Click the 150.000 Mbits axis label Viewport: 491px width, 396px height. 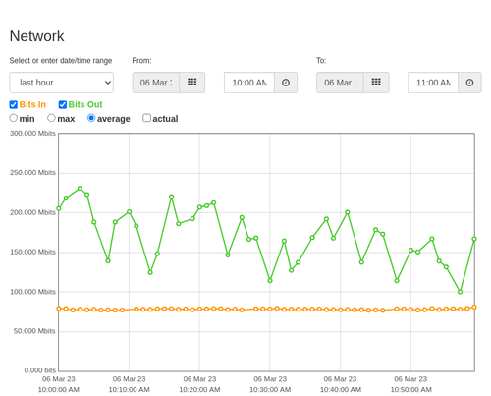[x=32, y=252]
